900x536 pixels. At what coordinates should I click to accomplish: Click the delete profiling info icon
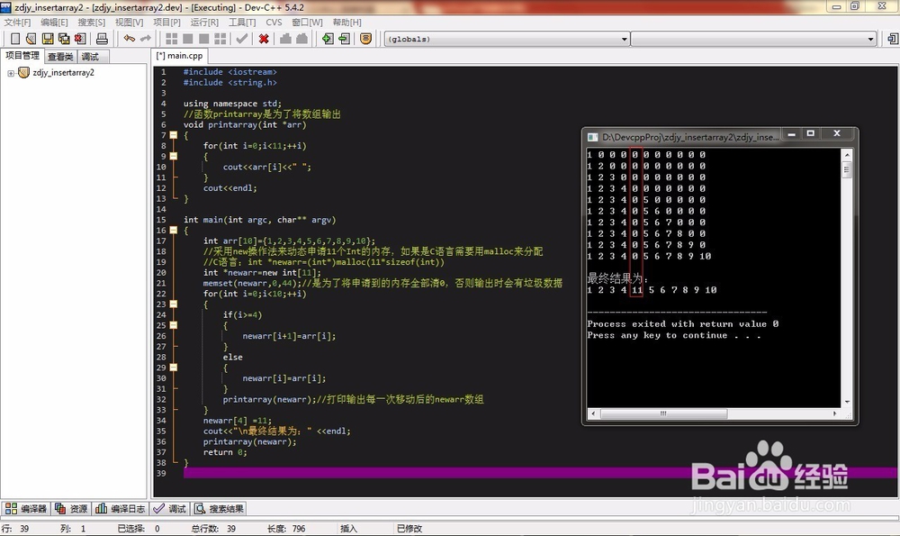click(x=301, y=39)
